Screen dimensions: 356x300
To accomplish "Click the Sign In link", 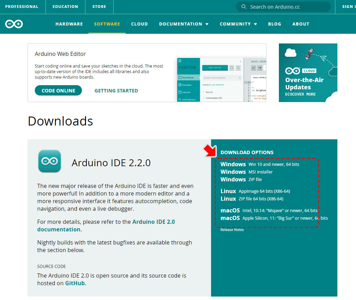I will pos(349,7).
